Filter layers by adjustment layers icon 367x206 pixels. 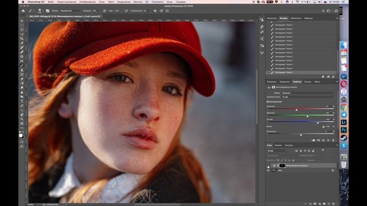[300, 151]
